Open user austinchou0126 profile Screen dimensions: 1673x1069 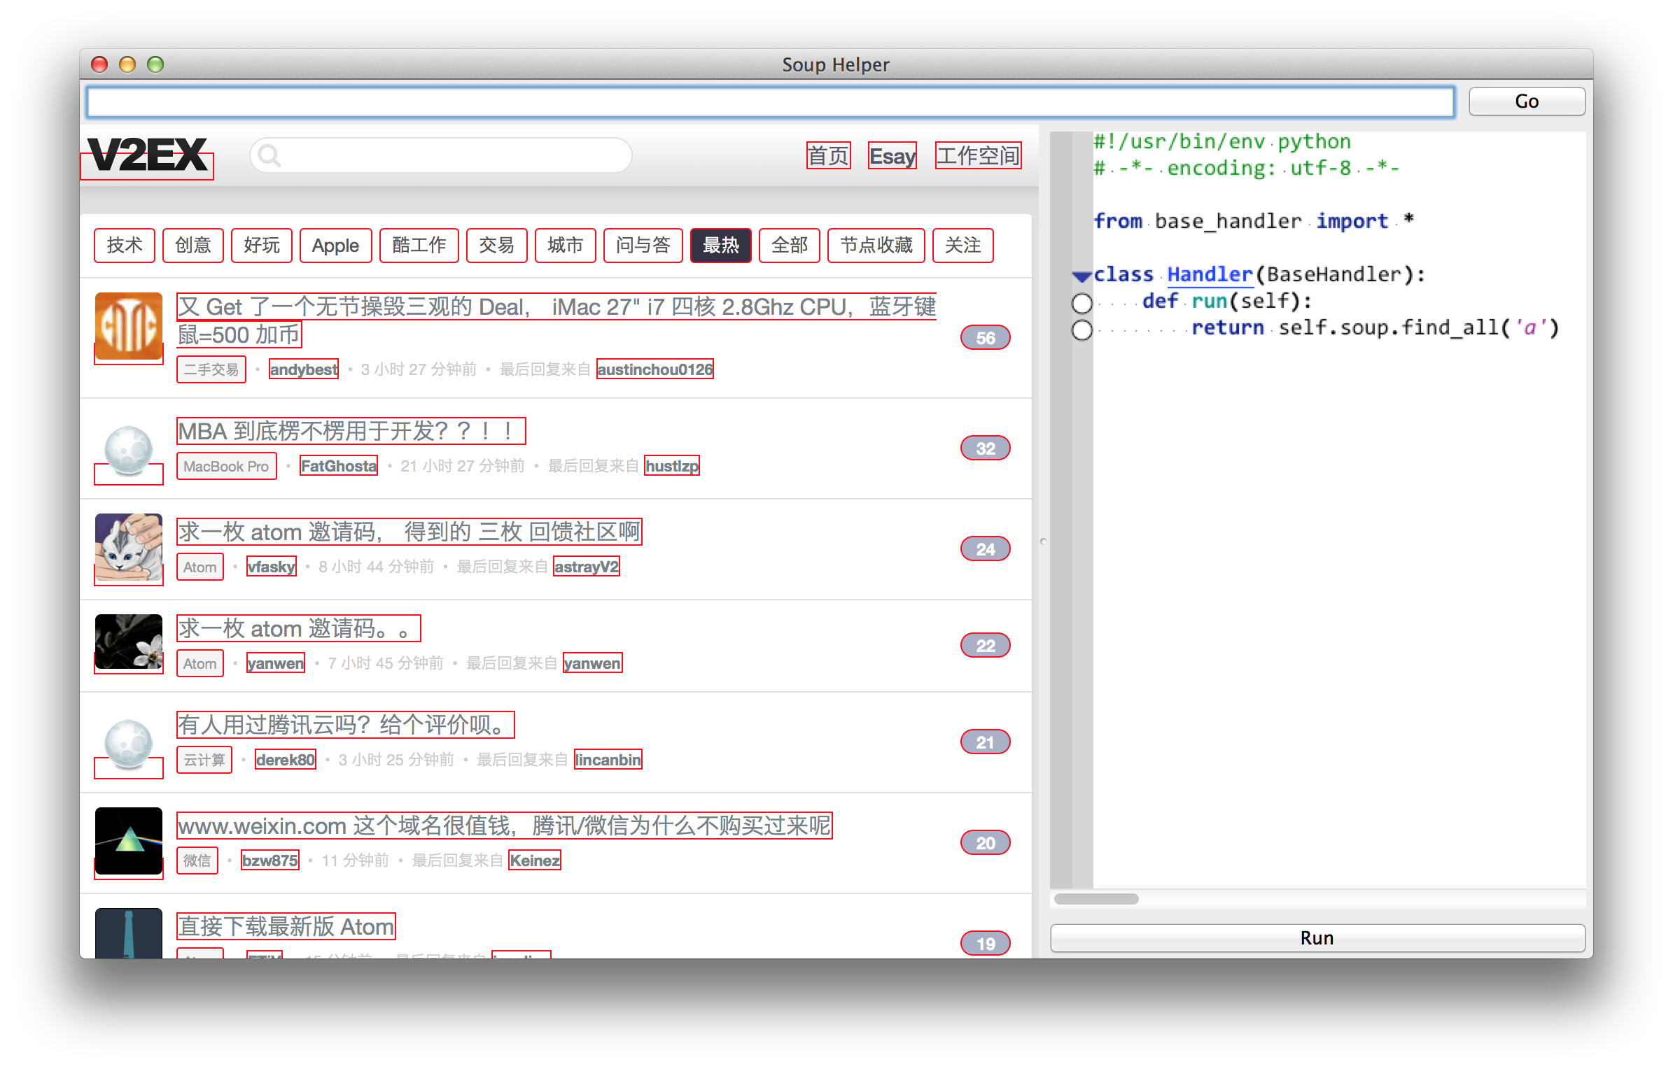655,369
